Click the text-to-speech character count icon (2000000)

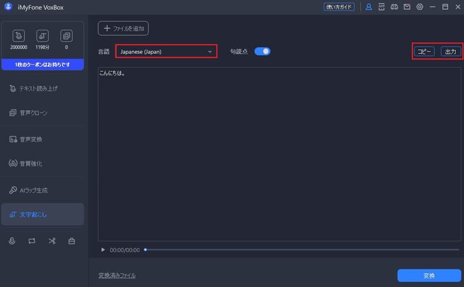pos(19,36)
